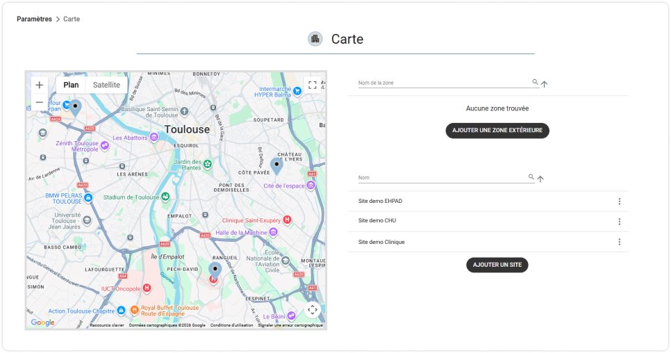Open options menu for Site demo EHPAD
The height and width of the screenshot is (353, 671).
click(x=619, y=202)
